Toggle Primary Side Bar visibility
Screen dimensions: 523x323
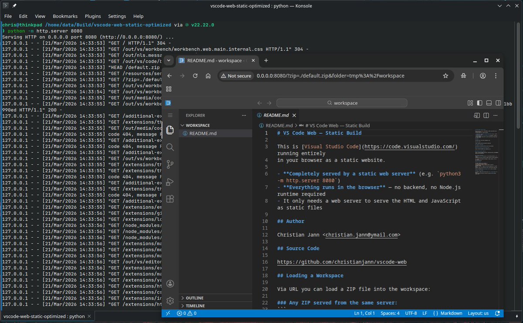(x=479, y=103)
